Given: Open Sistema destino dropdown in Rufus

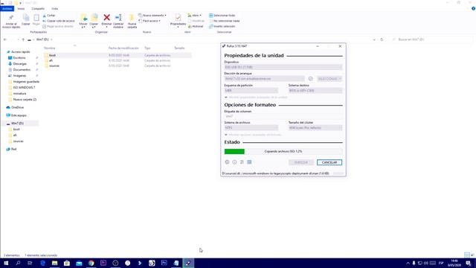Looking at the screenshot, I should 315,91.
